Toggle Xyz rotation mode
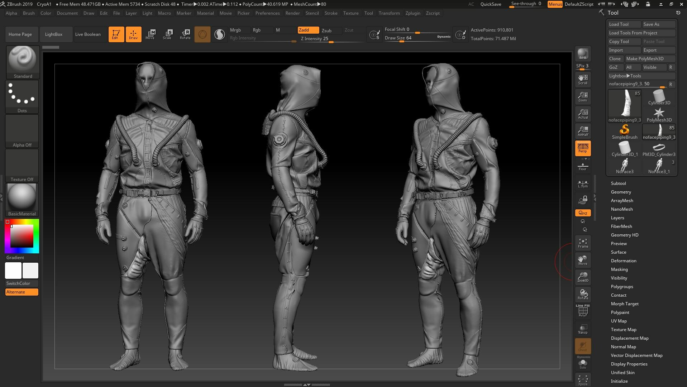The height and width of the screenshot is (387, 687). point(583,213)
